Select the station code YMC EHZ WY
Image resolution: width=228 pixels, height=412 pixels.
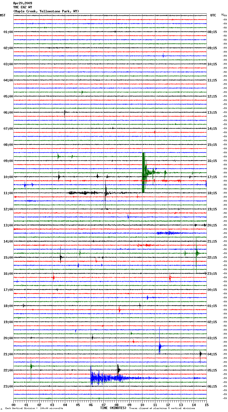[23, 7]
